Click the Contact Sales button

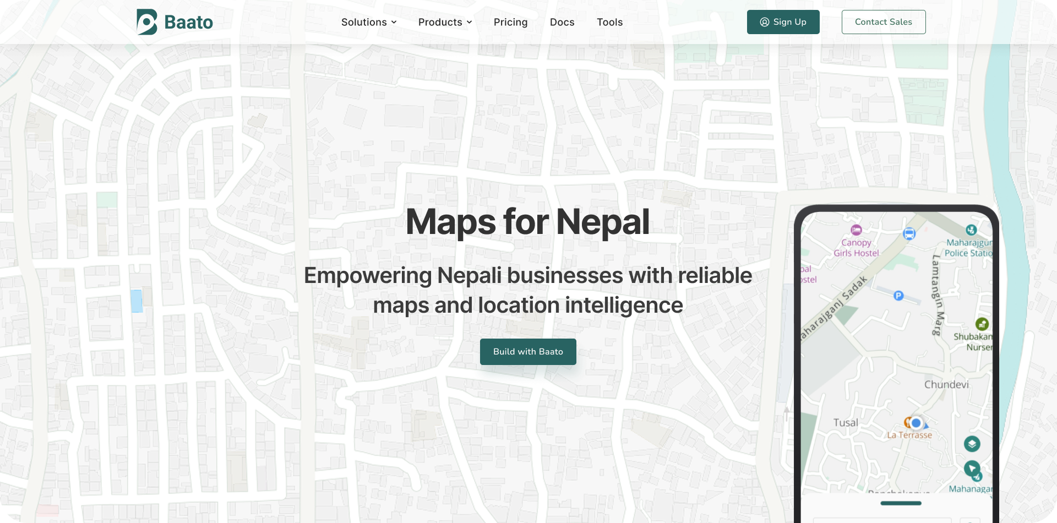pyautogui.click(x=884, y=22)
